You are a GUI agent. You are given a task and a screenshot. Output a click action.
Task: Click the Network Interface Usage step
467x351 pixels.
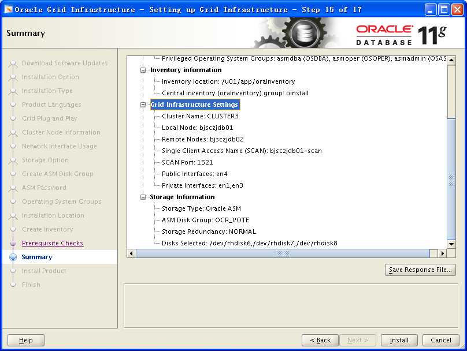60,146
